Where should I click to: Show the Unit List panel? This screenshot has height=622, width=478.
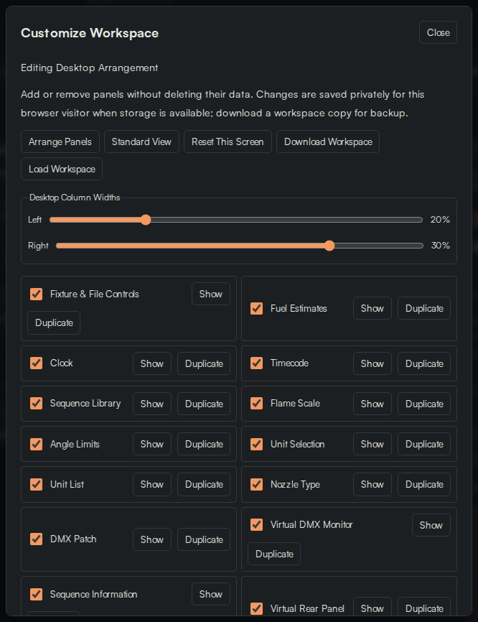(x=152, y=484)
